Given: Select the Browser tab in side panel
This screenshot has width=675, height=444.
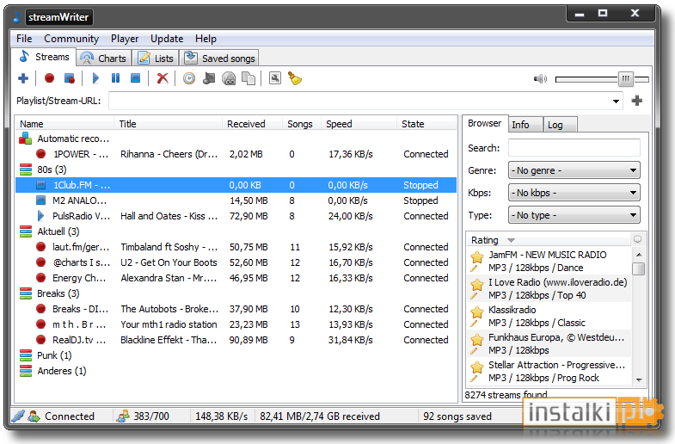Looking at the screenshot, I should [485, 123].
